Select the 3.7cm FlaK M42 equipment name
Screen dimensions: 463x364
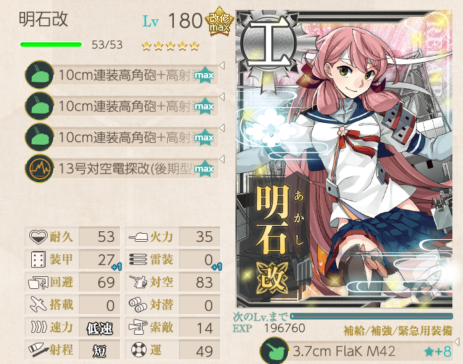(x=344, y=351)
